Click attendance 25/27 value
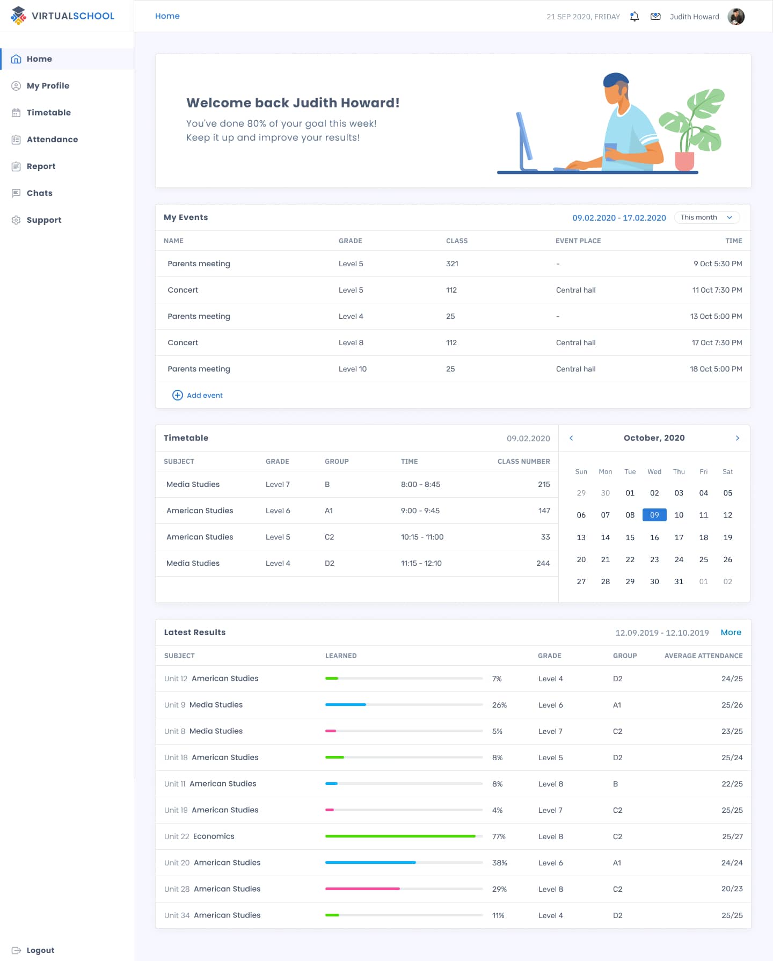Screen dimensions: 773x961 point(732,836)
